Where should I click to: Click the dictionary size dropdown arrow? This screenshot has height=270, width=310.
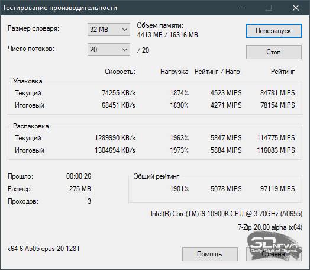125,30
